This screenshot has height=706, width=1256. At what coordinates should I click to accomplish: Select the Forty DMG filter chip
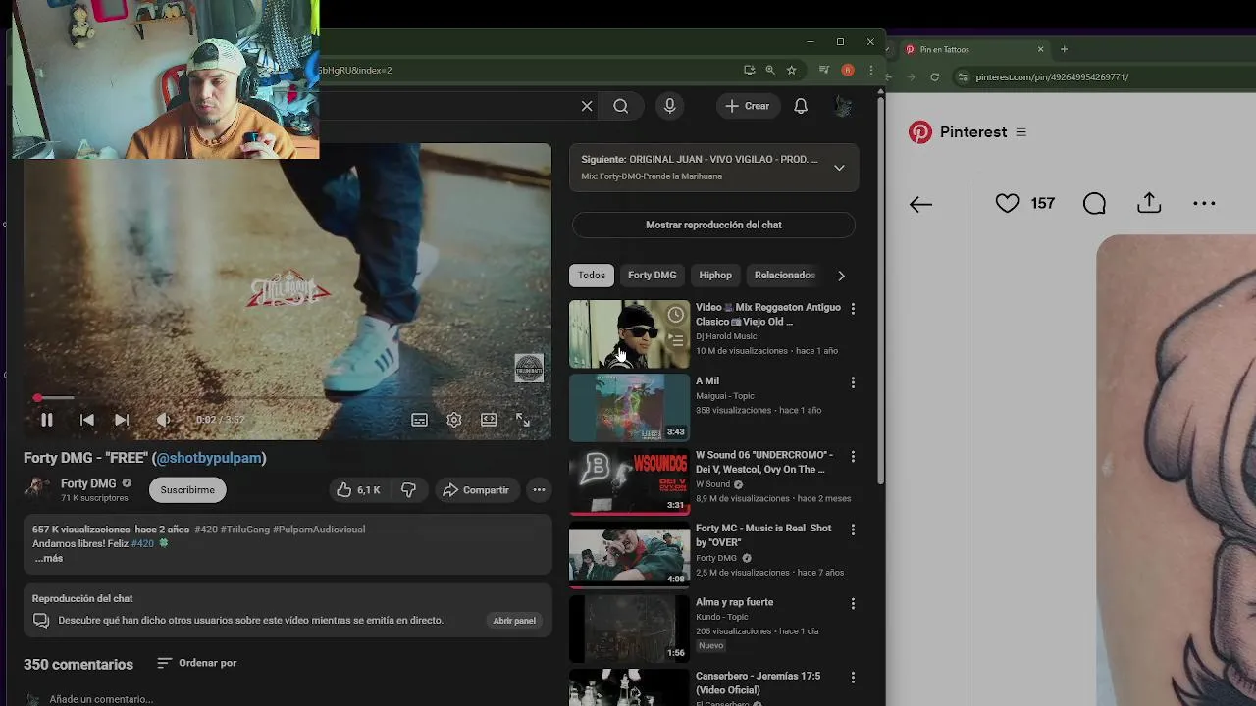coord(653,276)
